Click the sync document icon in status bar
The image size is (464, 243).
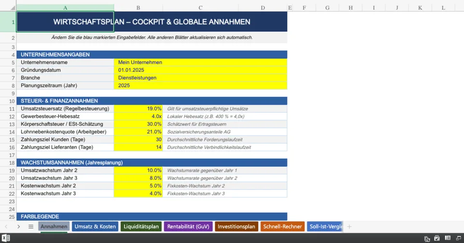(x=427, y=238)
